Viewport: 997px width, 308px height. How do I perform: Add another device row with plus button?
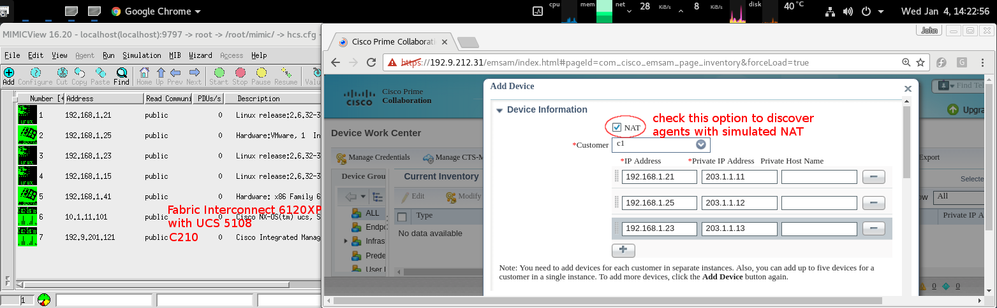coord(623,251)
